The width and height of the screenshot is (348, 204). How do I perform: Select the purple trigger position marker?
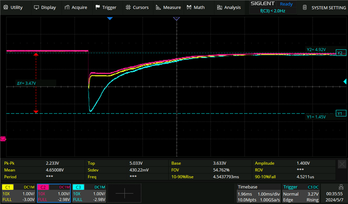click(176, 19)
